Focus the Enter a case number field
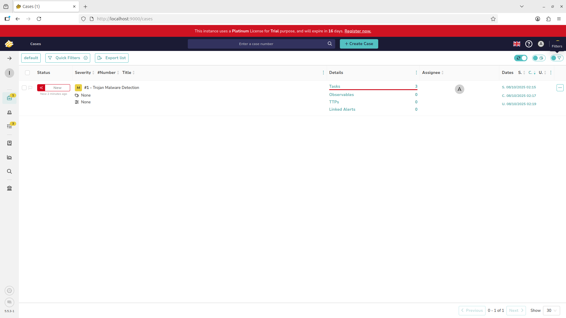566x318 pixels. tap(256, 44)
